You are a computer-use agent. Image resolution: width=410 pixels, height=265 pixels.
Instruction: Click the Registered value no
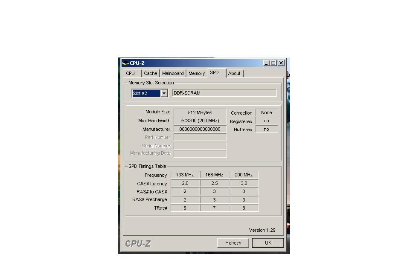[267, 121]
